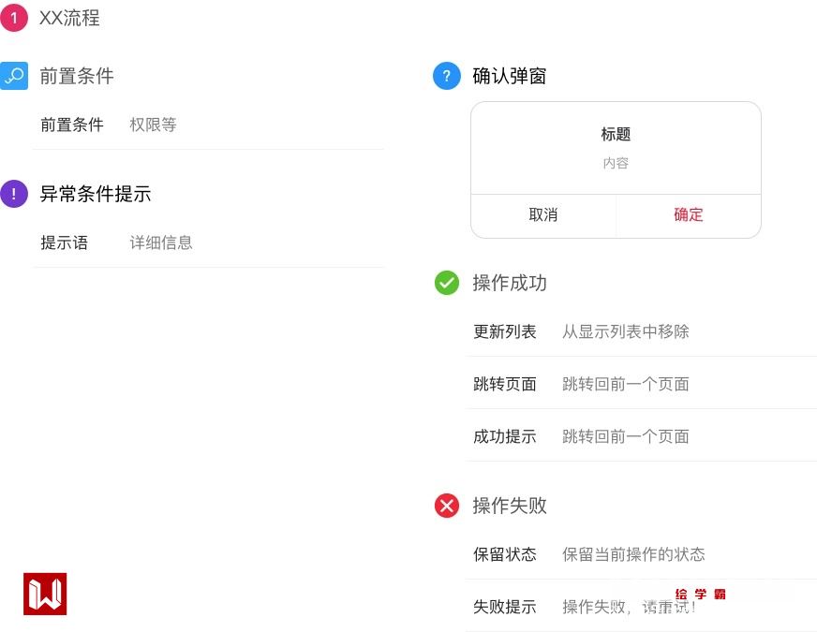Click the XX流程 heading
The width and height of the screenshot is (817, 632).
(69, 18)
